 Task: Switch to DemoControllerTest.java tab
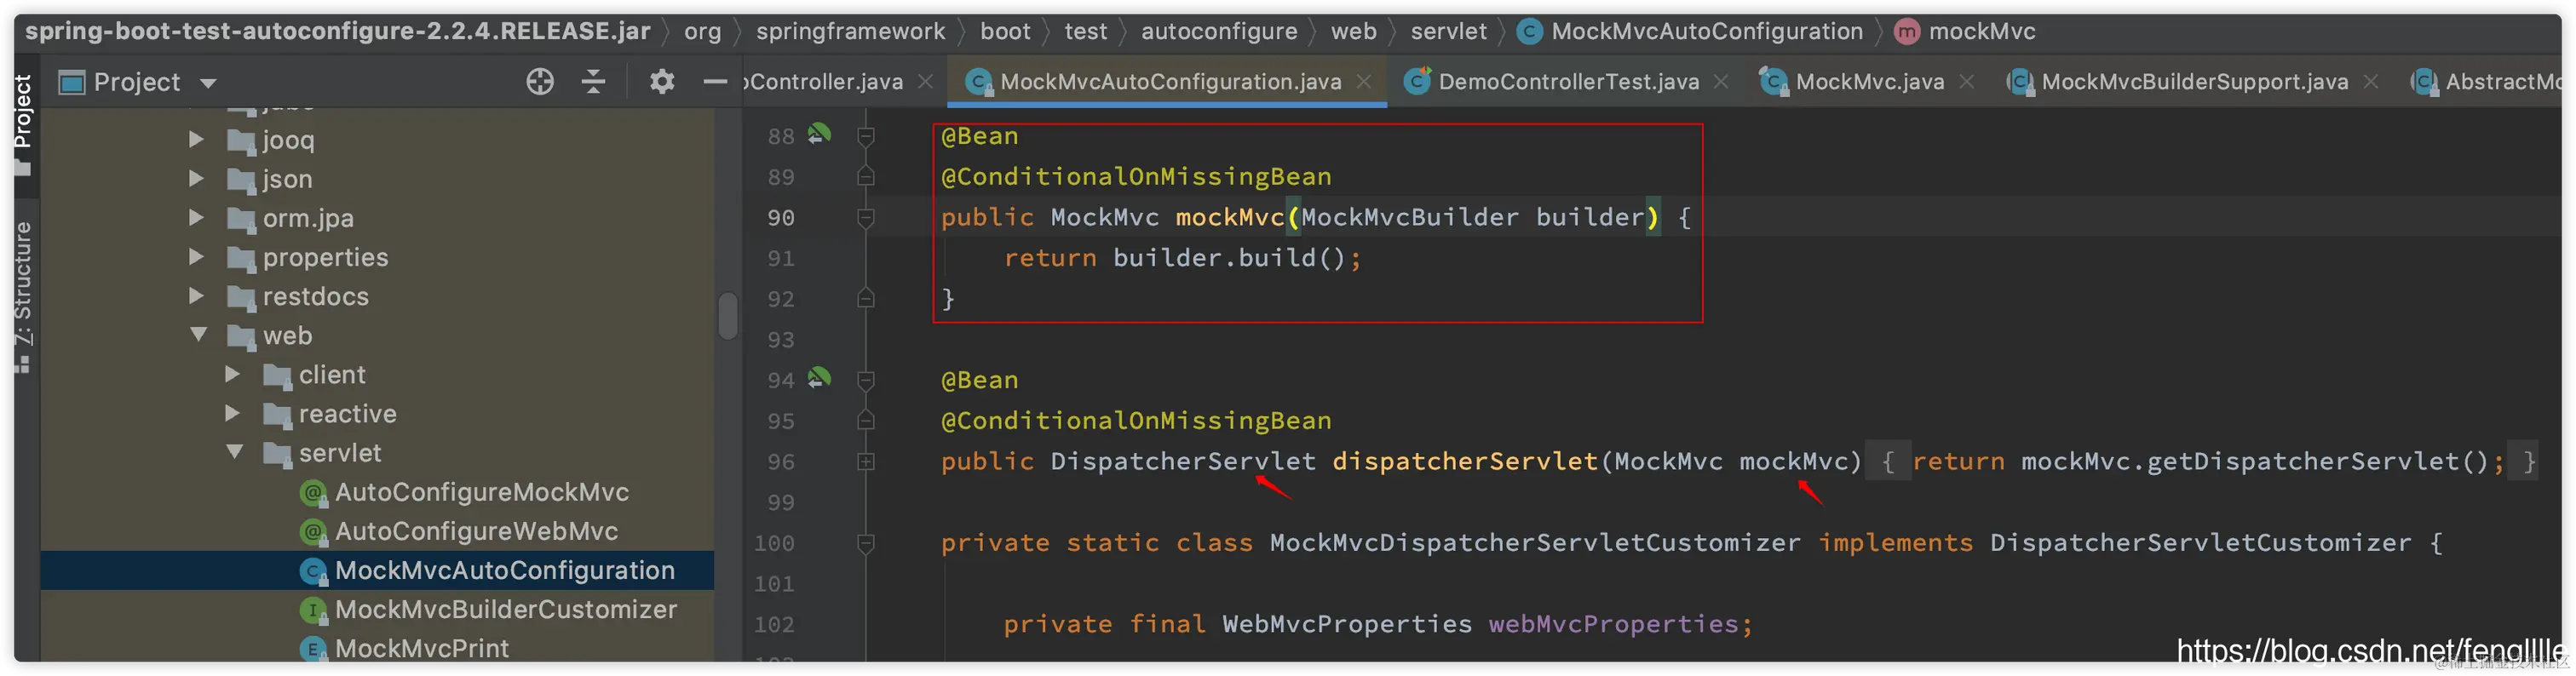1567,82
